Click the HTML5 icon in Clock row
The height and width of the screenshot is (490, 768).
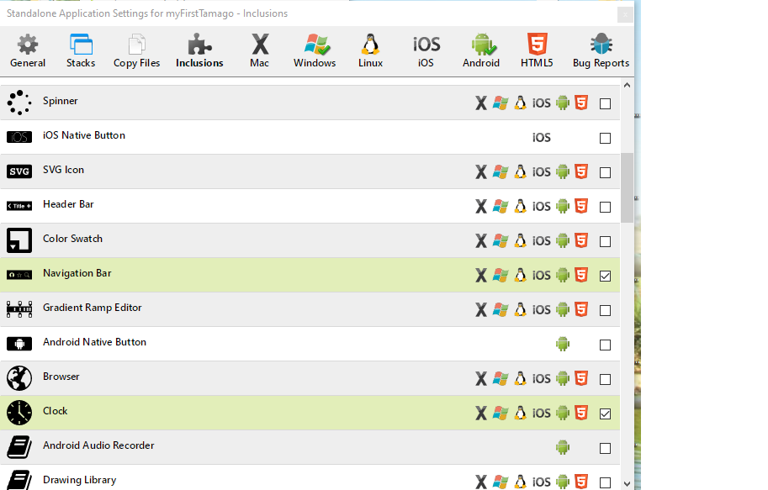pos(581,413)
